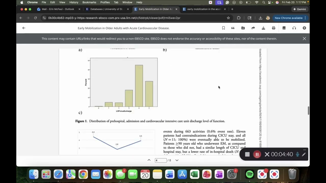Open Finder from the Dock
The image size is (326, 183).
[34, 174]
